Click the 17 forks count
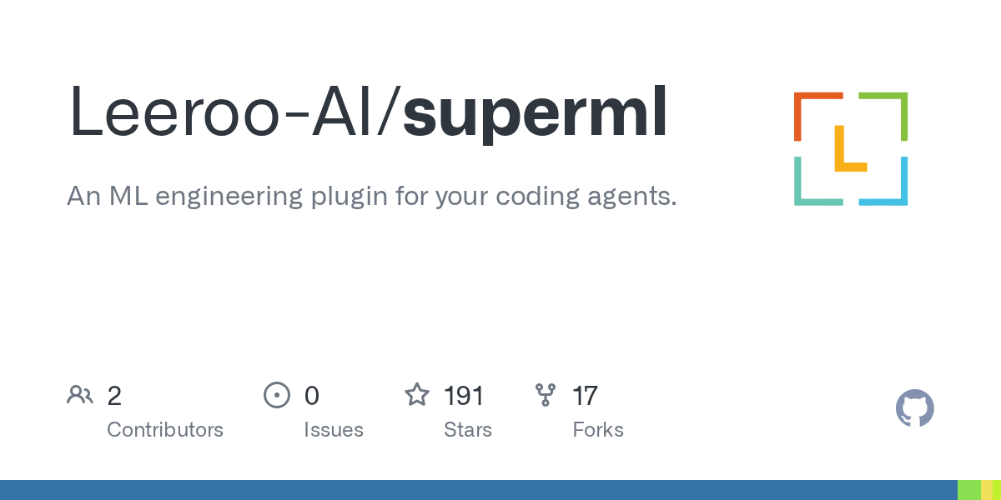The width and height of the screenshot is (1001, 500). (585, 395)
